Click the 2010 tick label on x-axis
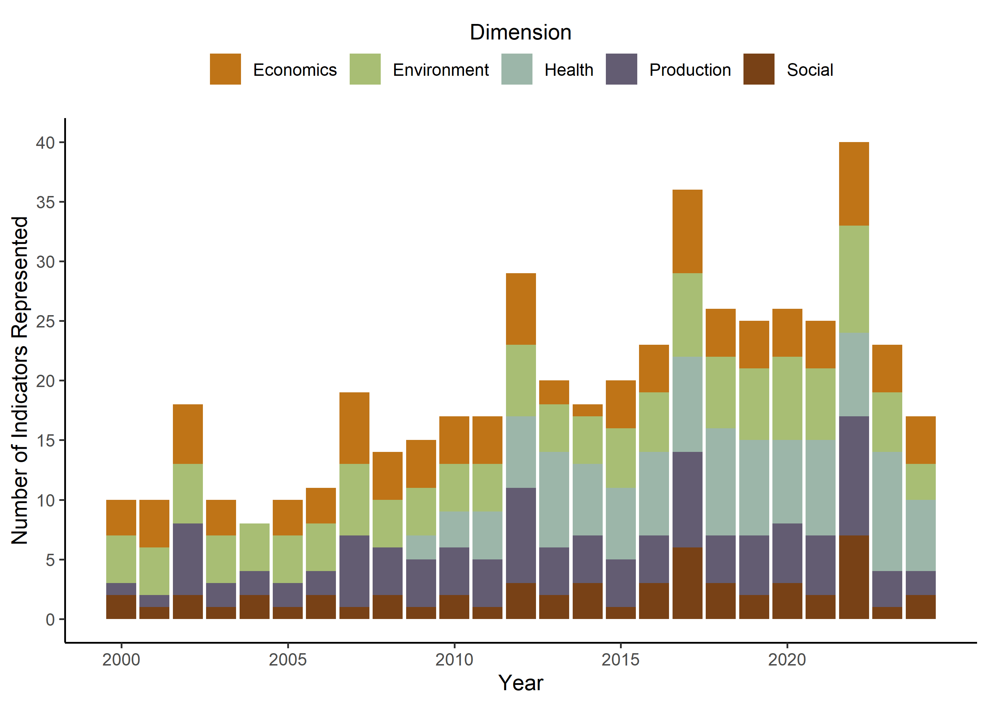The height and width of the screenshot is (705, 988). click(454, 660)
